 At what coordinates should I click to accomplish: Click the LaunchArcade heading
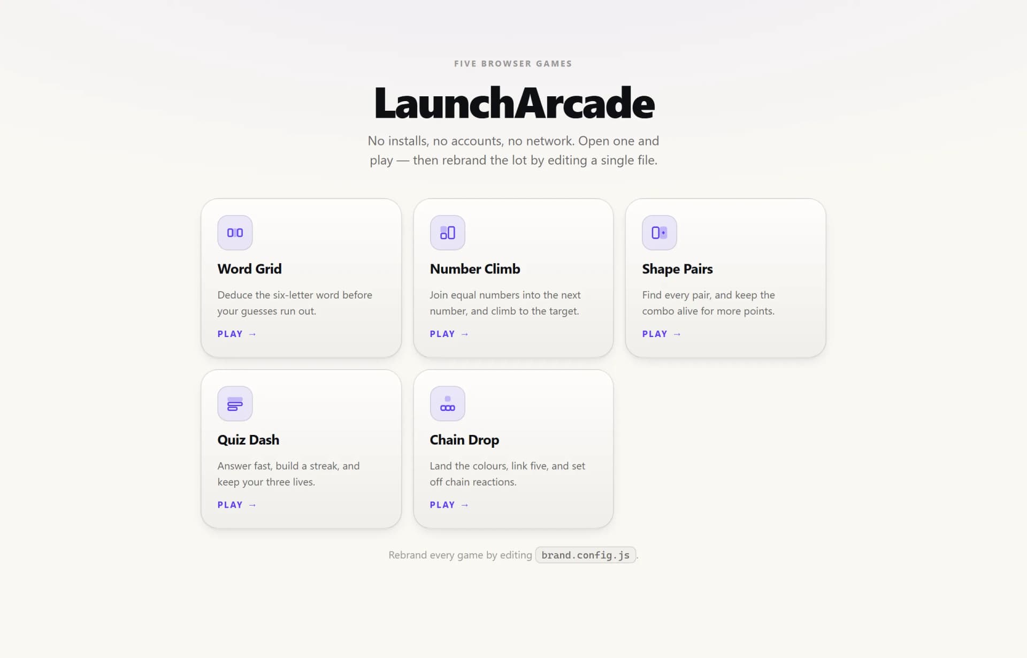click(x=513, y=103)
